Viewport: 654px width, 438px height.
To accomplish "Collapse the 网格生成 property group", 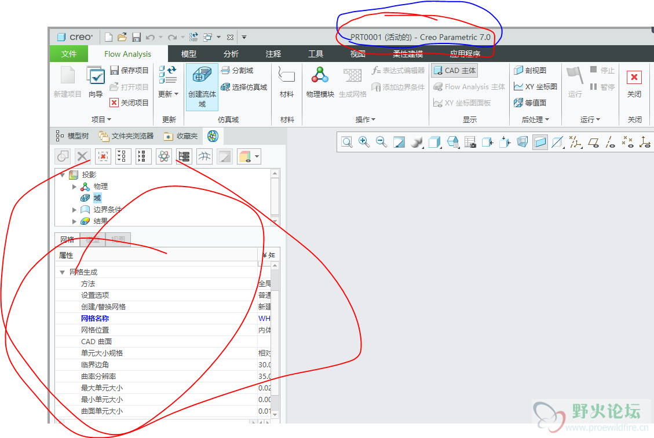I will point(62,272).
